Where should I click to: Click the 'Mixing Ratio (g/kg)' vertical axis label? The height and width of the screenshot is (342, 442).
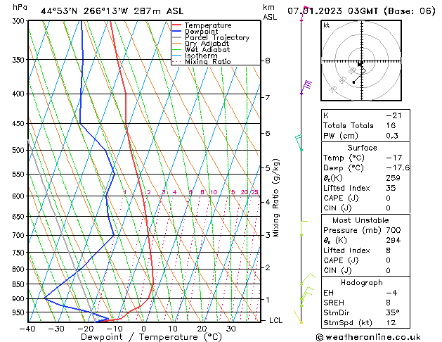coord(275,198)
